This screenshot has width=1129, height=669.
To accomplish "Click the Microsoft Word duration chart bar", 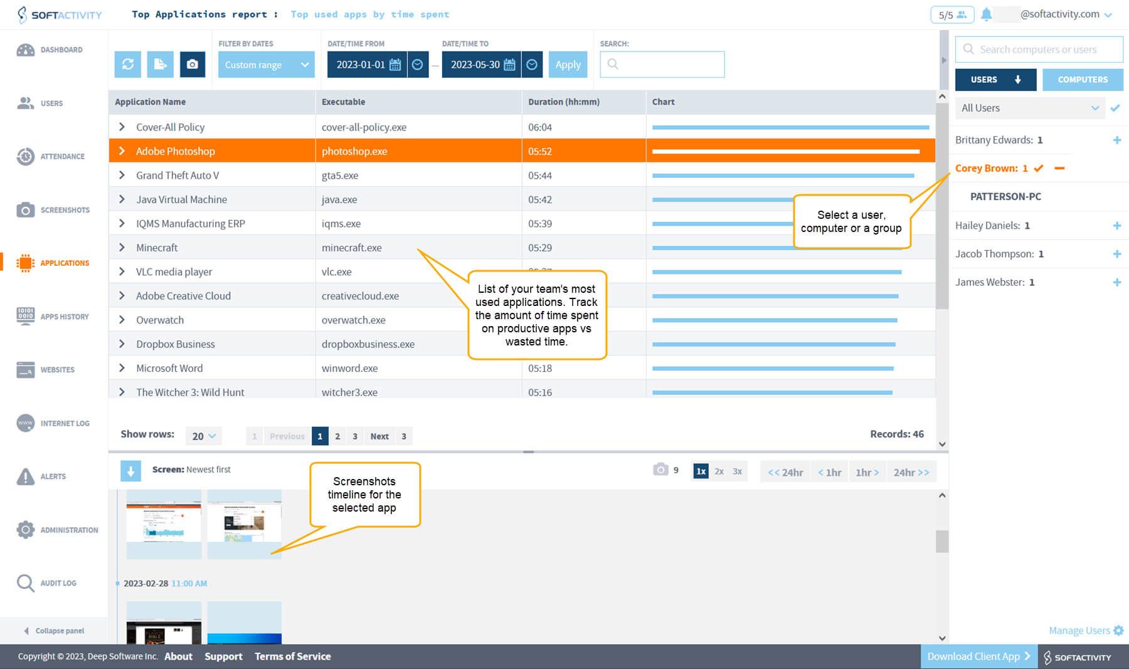I will tap(773, 369).
